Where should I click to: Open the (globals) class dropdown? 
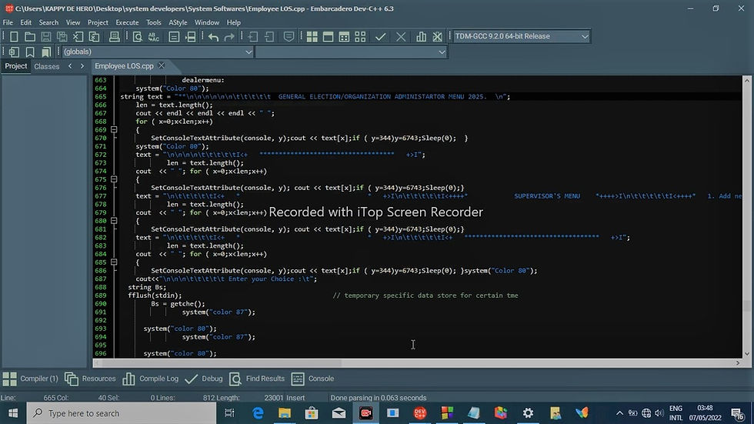click(157, 52)
